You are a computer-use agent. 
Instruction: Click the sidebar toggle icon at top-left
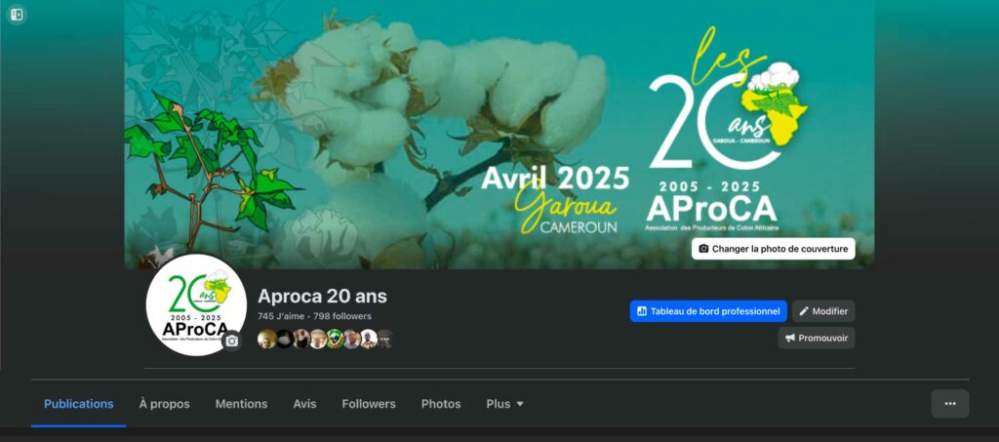[x=17, y=15]
